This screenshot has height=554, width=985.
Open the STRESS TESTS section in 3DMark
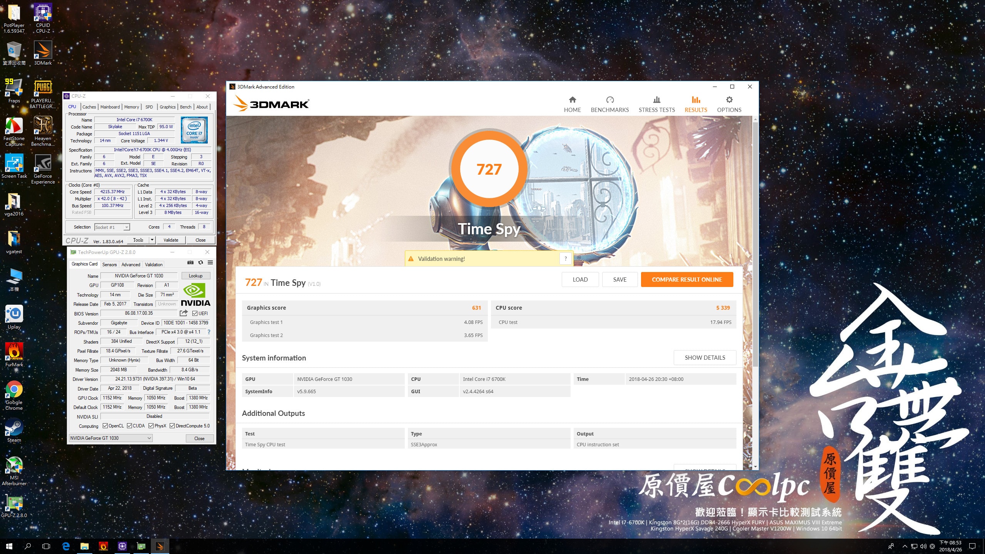656,104
